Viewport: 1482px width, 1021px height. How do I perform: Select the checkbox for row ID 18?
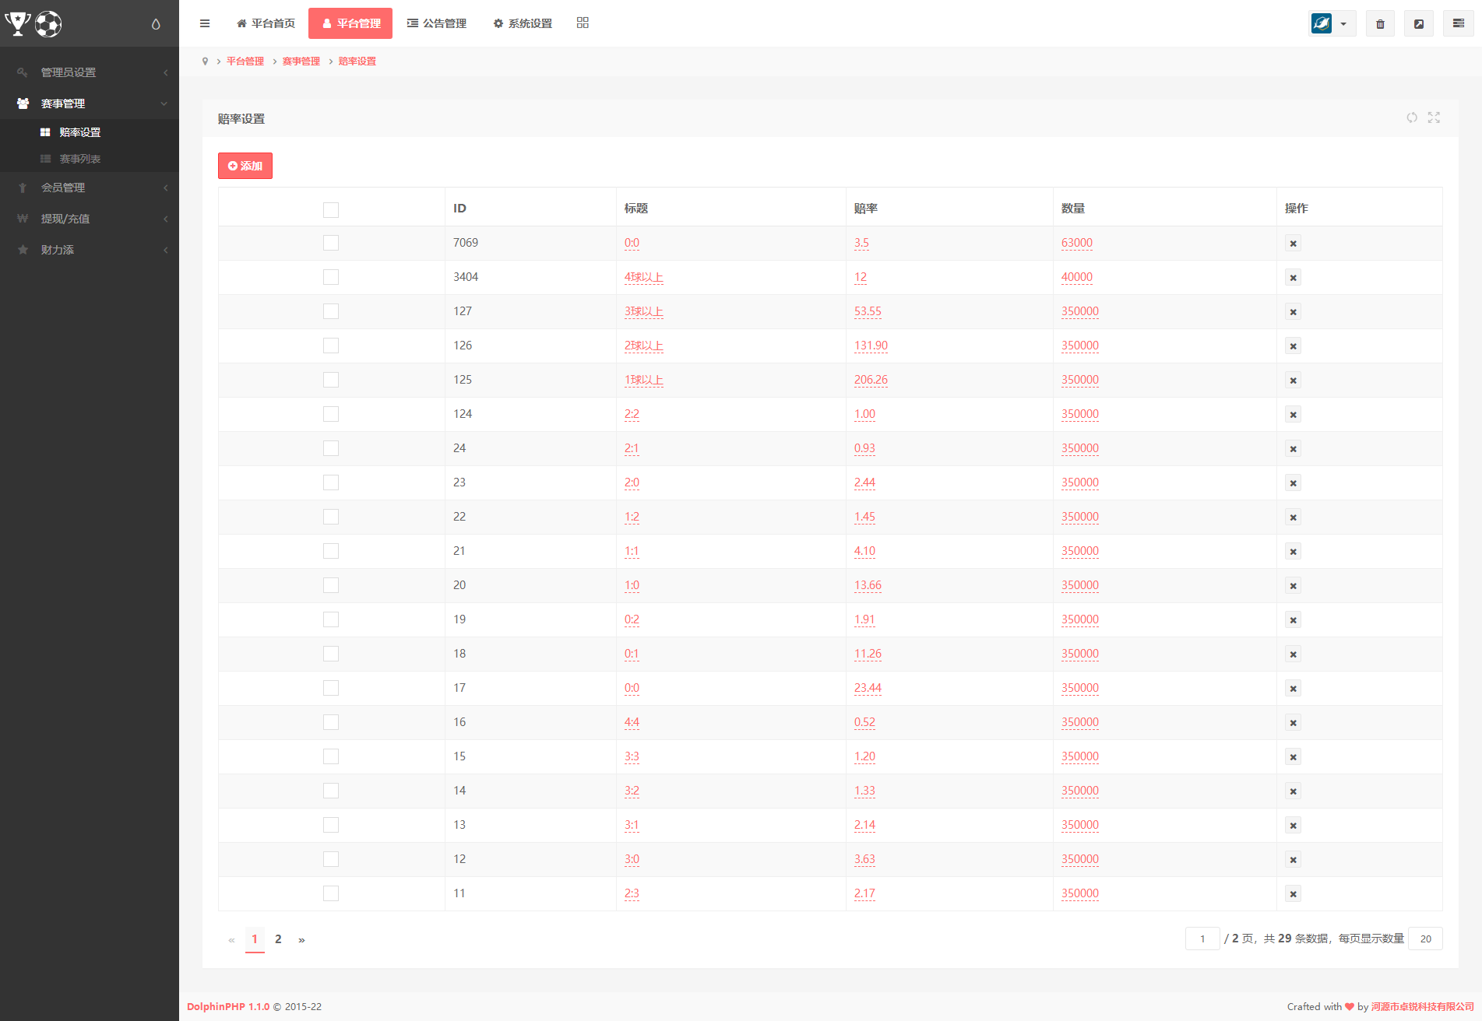point(331,654)
